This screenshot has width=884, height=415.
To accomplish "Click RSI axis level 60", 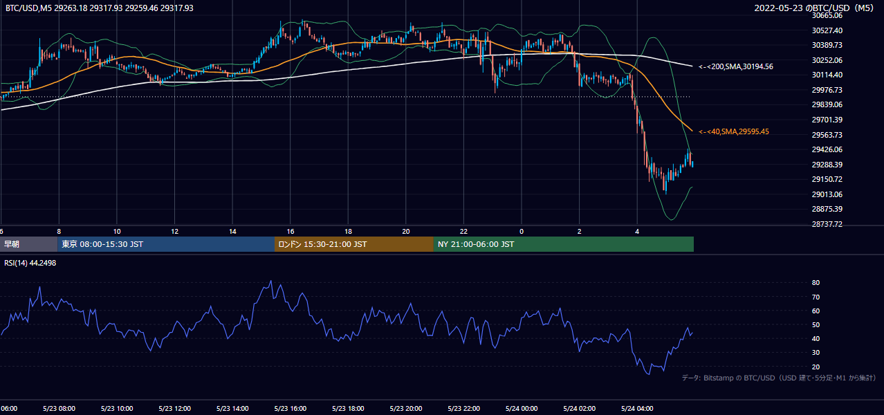I will (x=816, y=311).
